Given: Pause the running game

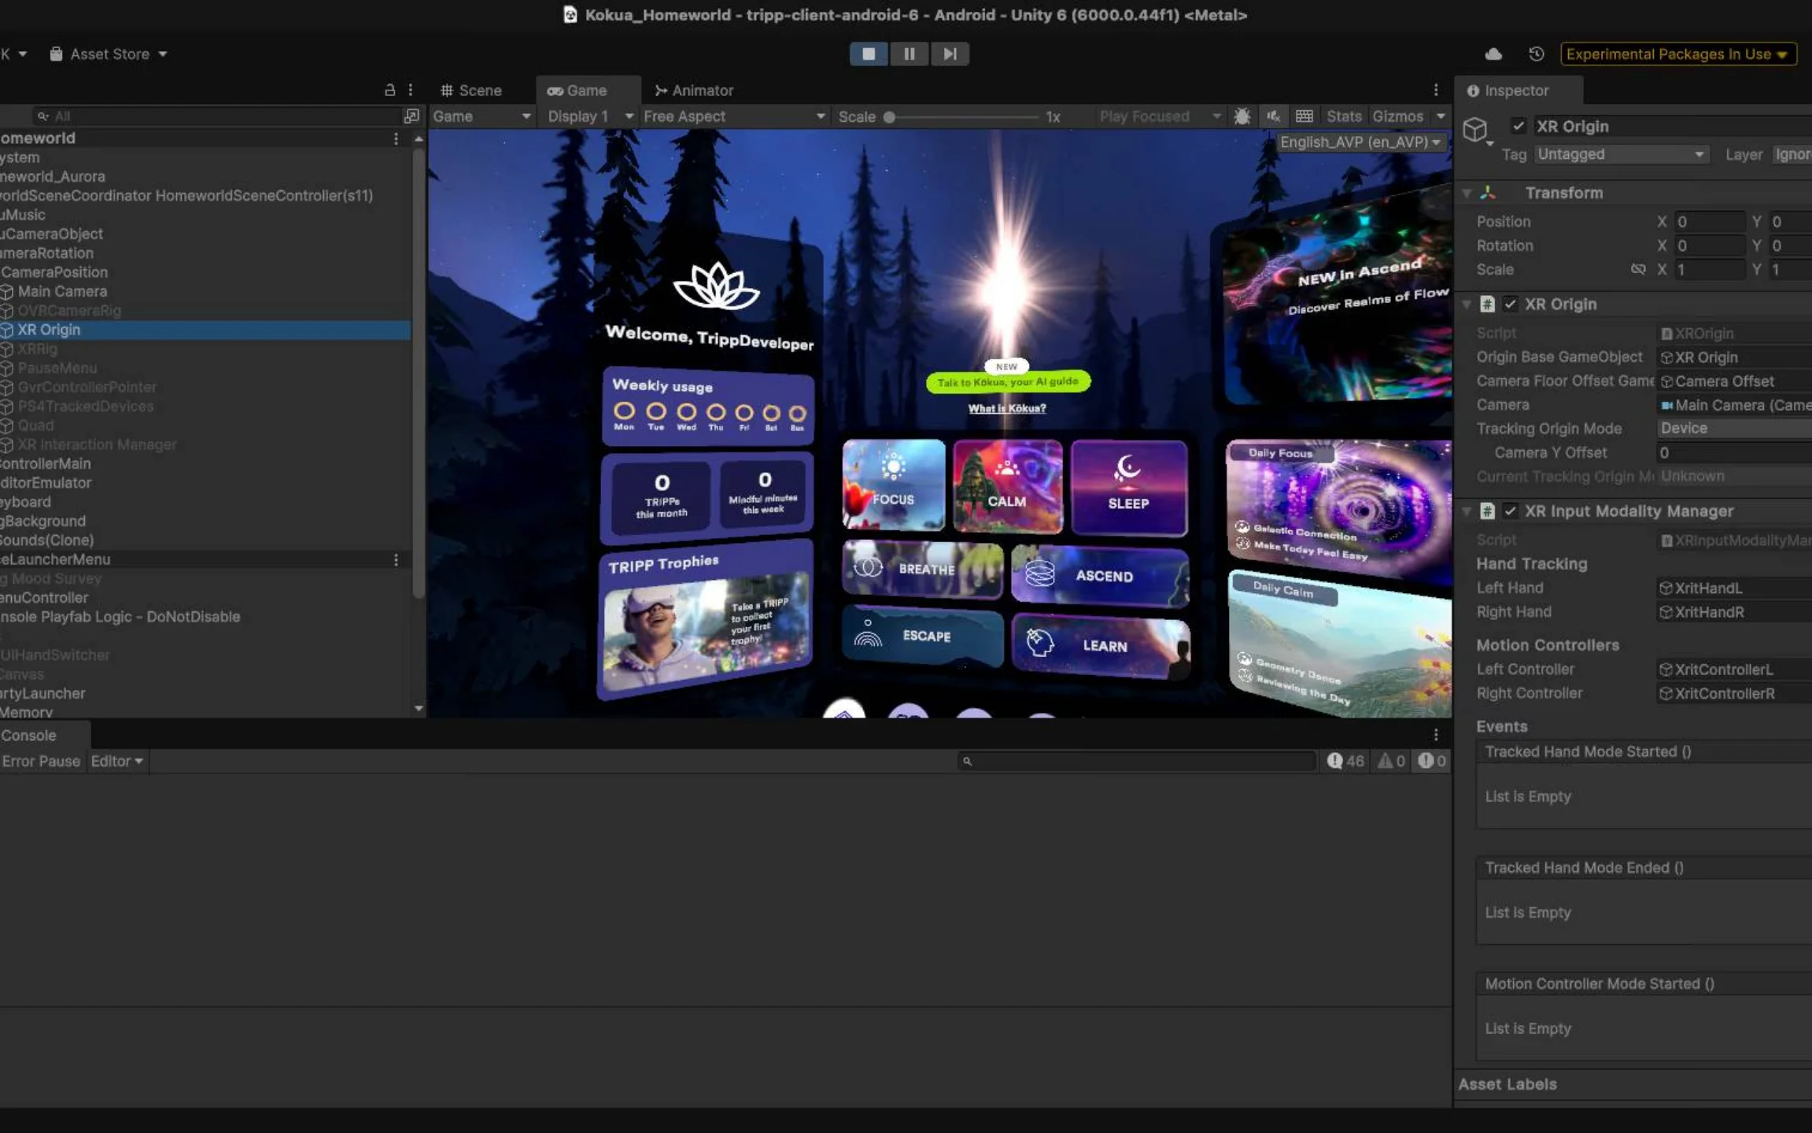Looking at the screenshot, I should tap(909, 54).
